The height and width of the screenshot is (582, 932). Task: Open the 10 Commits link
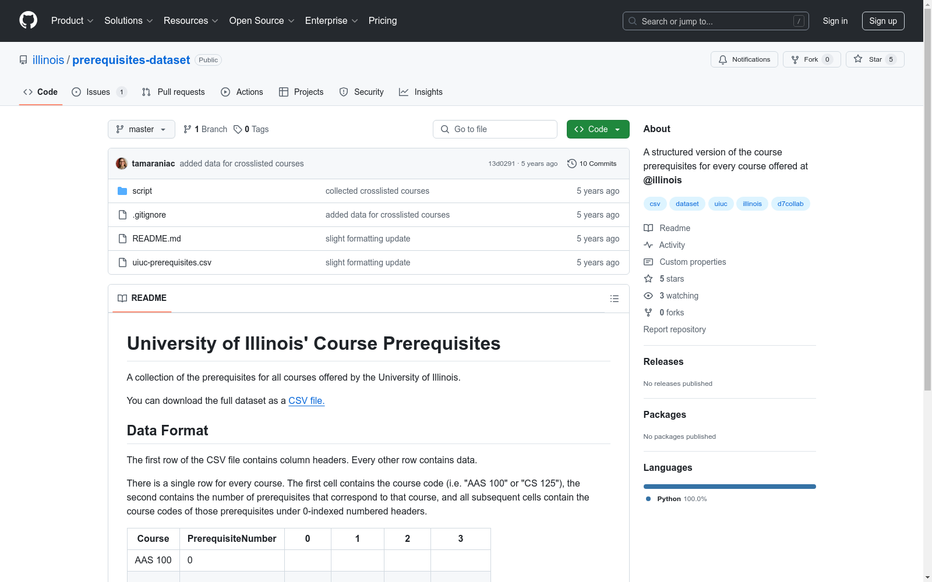pyautogui.click(x=592, y=164)
